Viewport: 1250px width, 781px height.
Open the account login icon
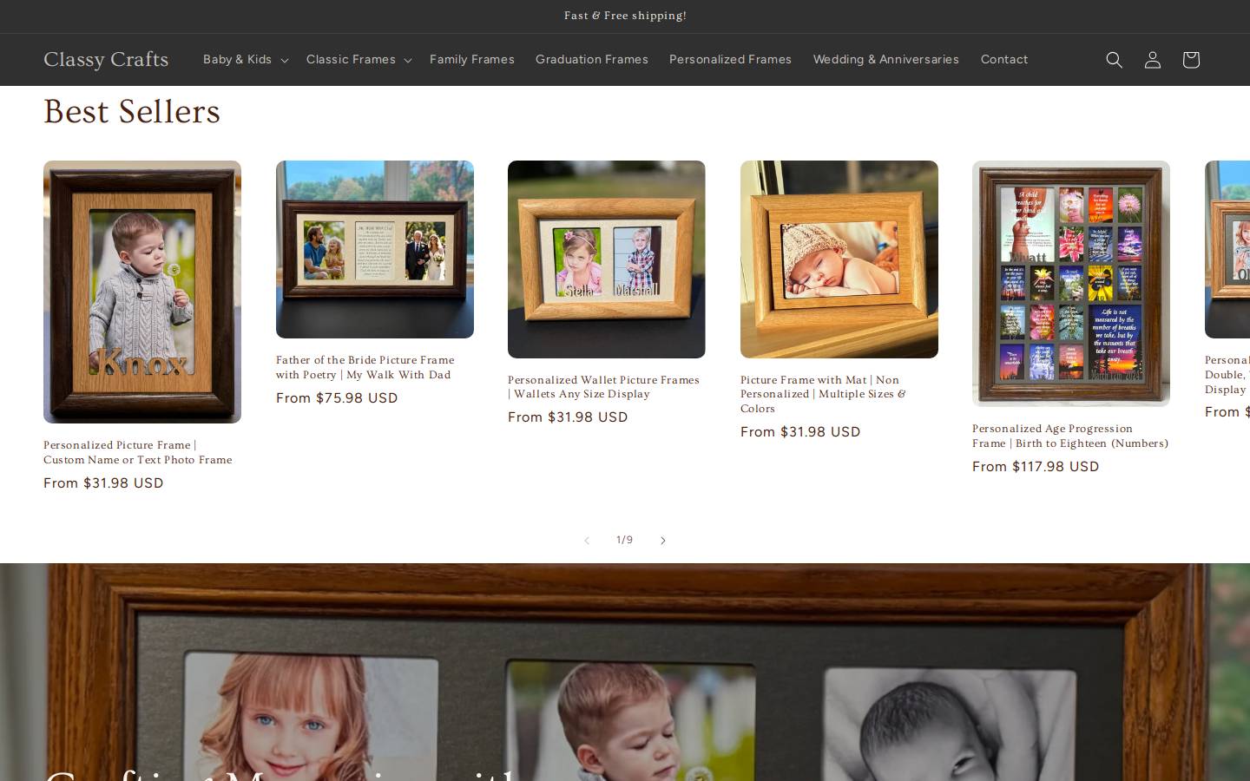point(1152,60)
